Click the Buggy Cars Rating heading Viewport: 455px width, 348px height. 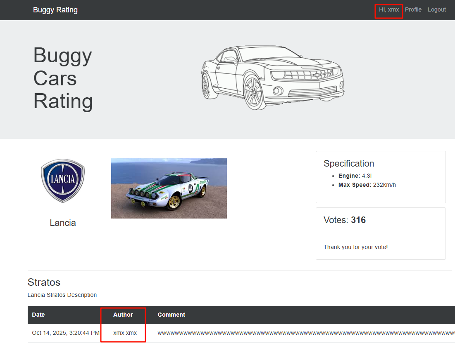63,78
